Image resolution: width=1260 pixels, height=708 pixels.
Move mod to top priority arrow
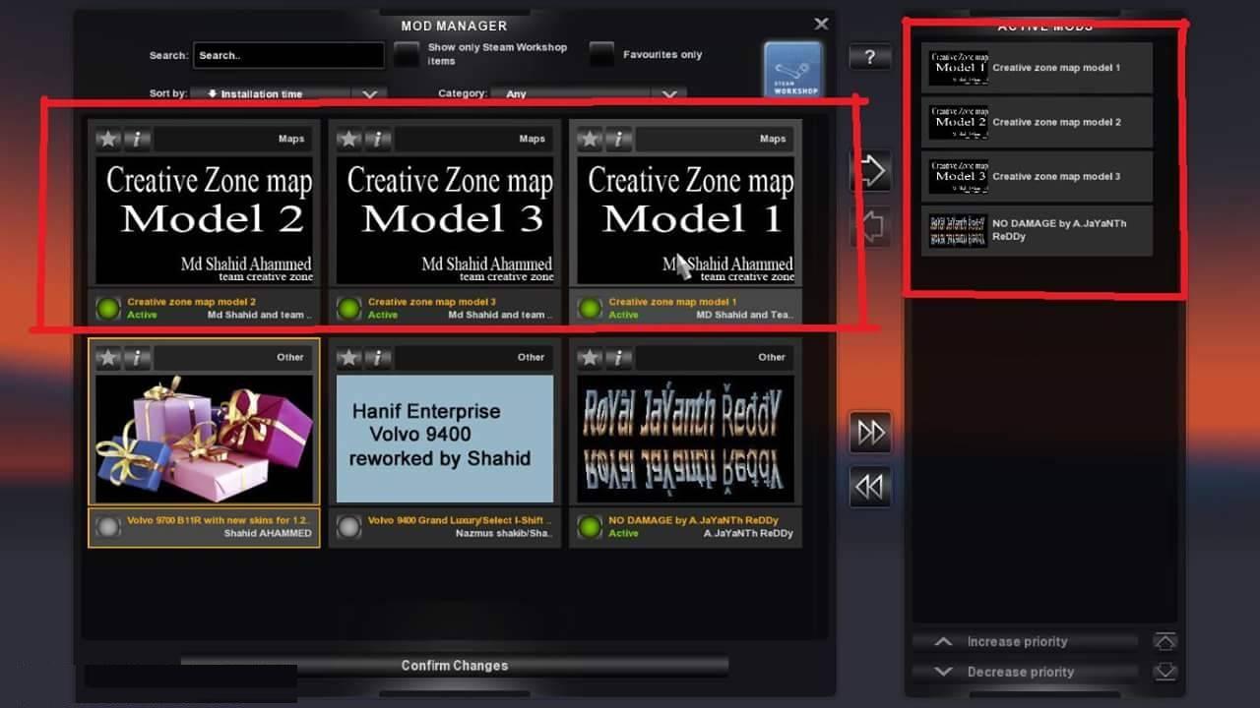(1165, 642)
